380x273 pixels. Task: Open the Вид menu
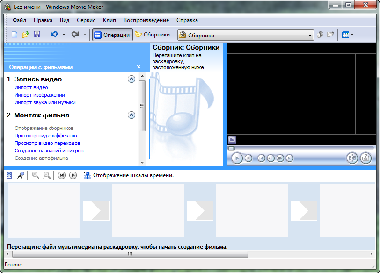[x=65, y=20]
